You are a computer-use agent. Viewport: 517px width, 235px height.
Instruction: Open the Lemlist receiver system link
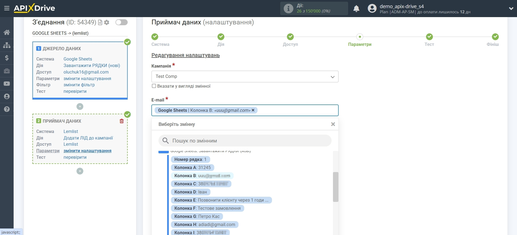point(71,131)
